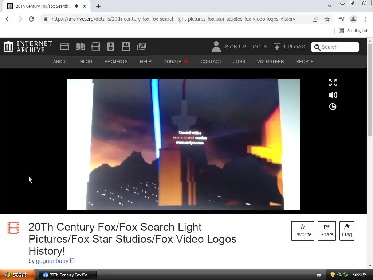Image resolution: width=373 pixels, height=280 pixels.
Task: Open the Web (Wayback) media icon
Action: (x=65, y=47)
